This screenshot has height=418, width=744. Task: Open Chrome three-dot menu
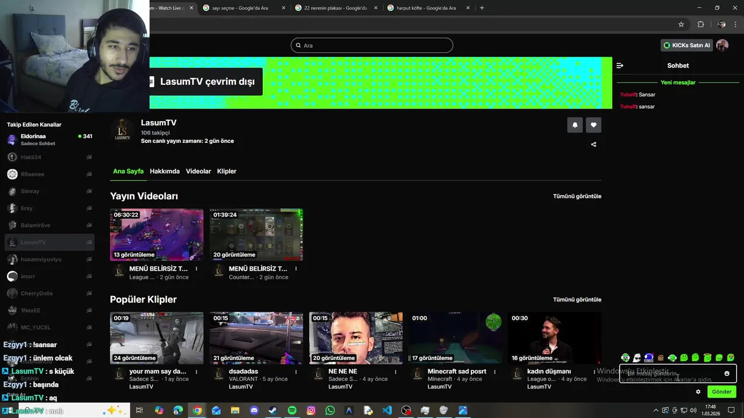736,24
